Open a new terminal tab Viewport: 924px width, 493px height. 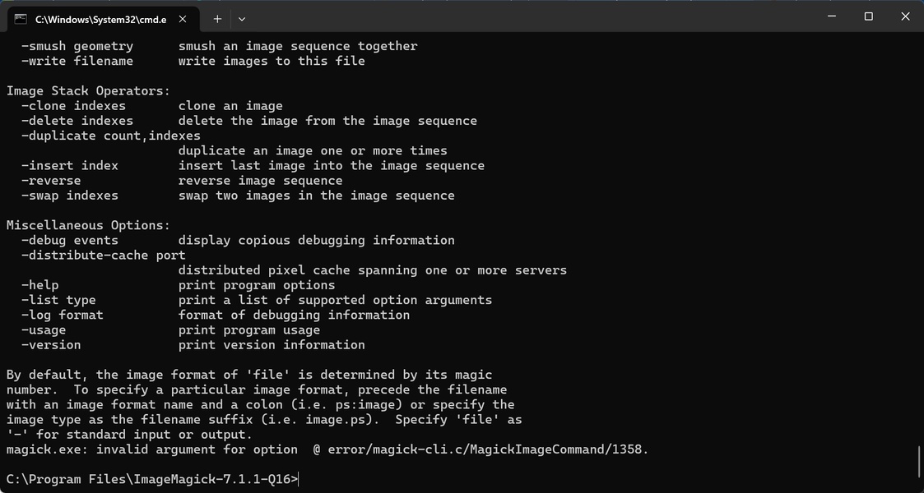(x=217, y=18)
